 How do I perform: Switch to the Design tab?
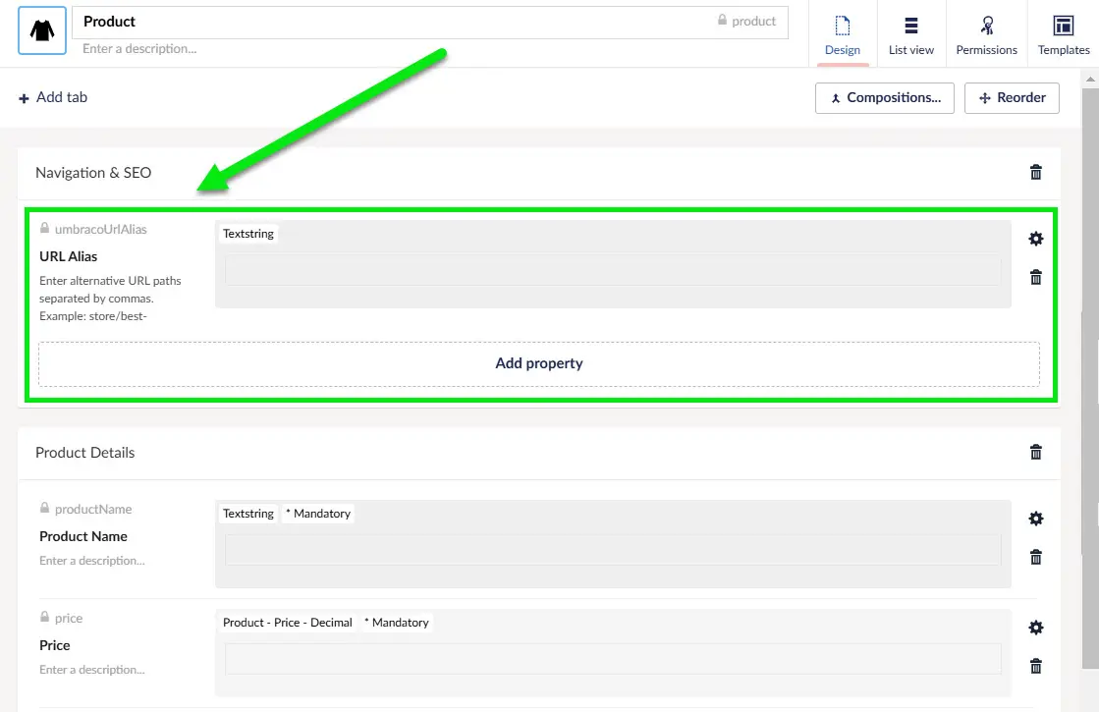click(x=843, y=34)
